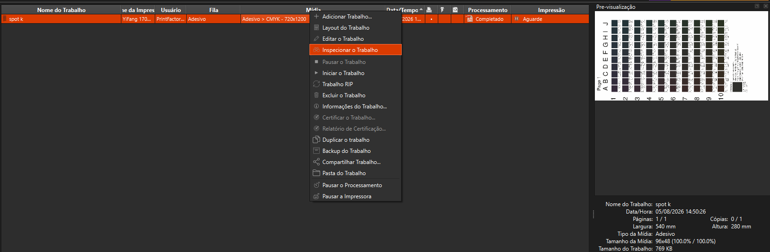Screen dimensions: 770x252
Task: Sort by Processamento column header
Action: (487, 10)
